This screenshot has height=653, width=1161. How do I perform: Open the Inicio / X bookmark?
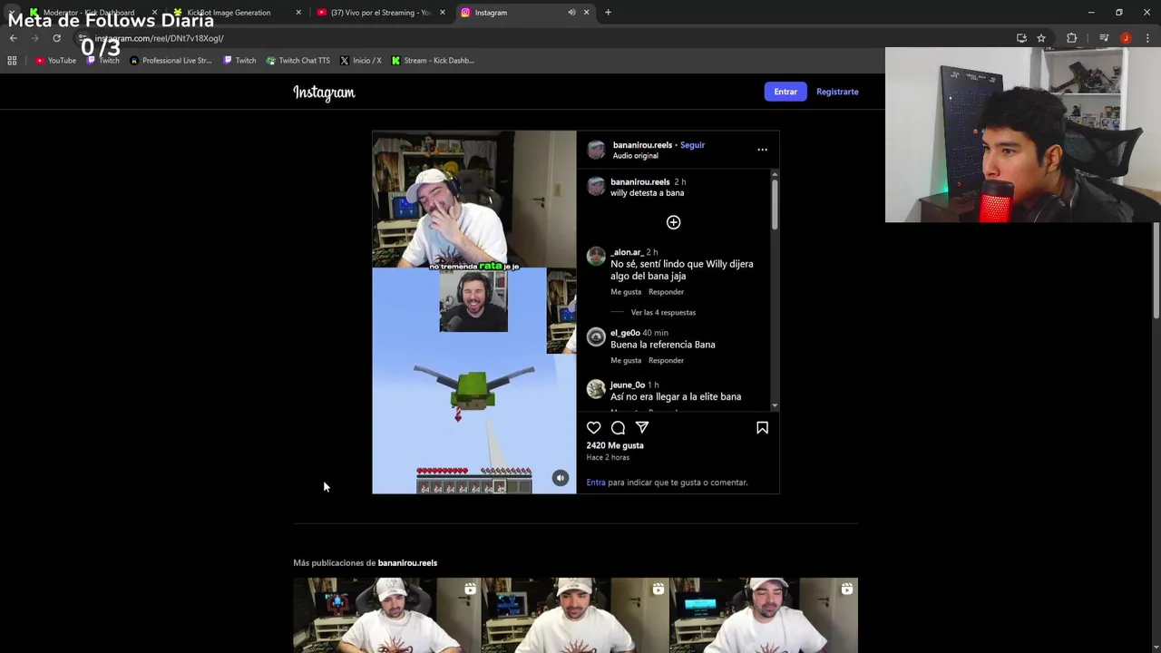point(360,61)
